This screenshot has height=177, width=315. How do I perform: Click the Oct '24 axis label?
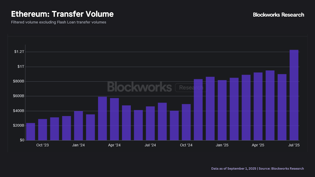[x=186, y=145]
